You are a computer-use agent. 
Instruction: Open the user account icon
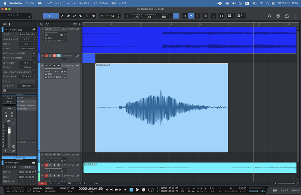point(269,16)
